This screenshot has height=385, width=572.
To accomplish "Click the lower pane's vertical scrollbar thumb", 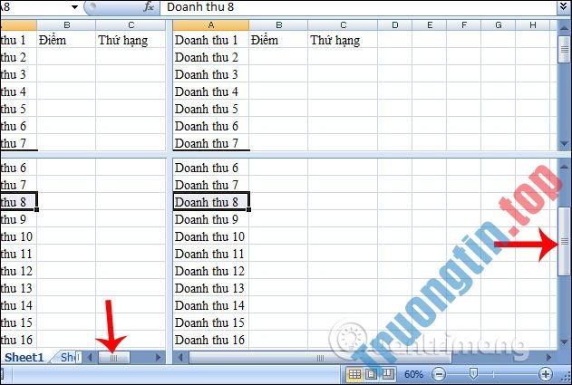I will pos(565,241).
